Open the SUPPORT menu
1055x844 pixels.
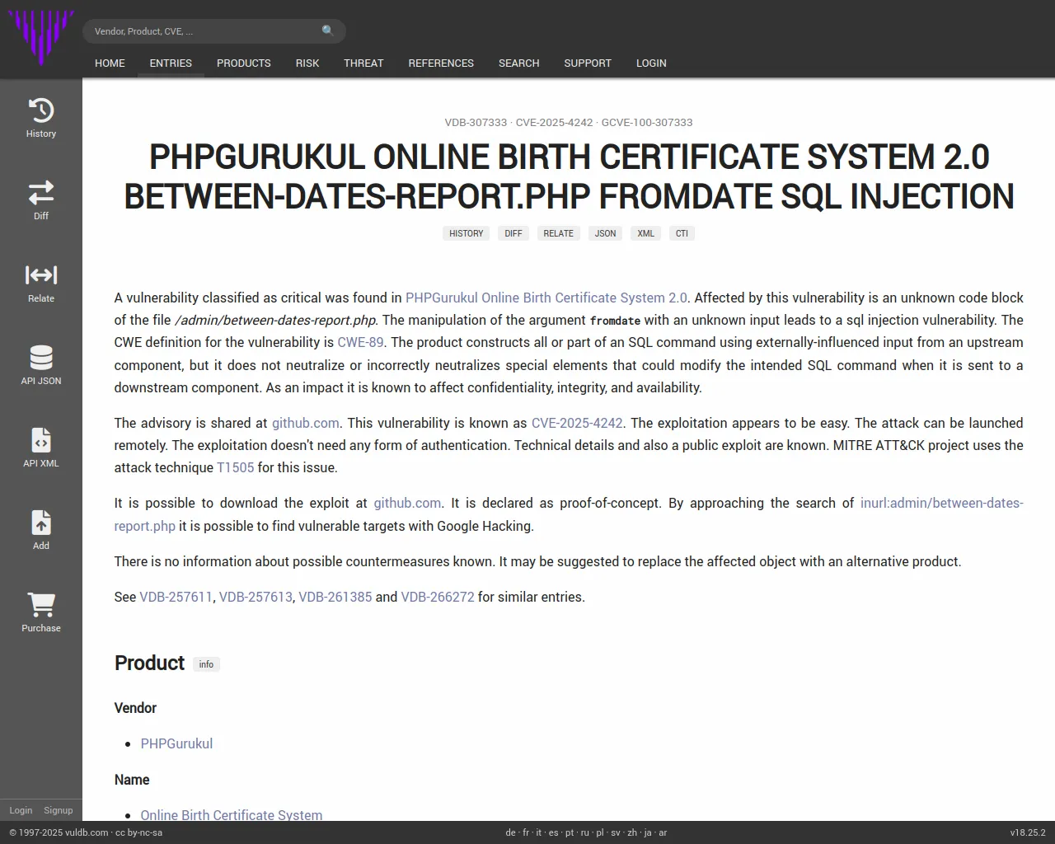coord(588,63)
